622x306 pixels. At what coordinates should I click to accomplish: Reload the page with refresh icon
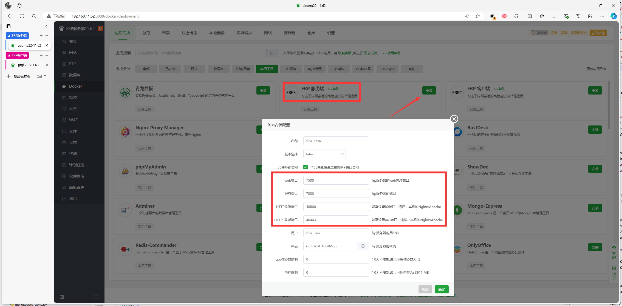pos(22,16)
